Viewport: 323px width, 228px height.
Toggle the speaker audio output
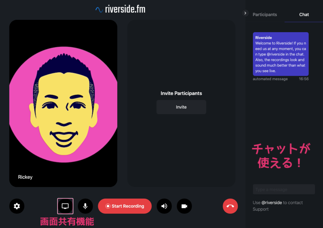point(164,206)
